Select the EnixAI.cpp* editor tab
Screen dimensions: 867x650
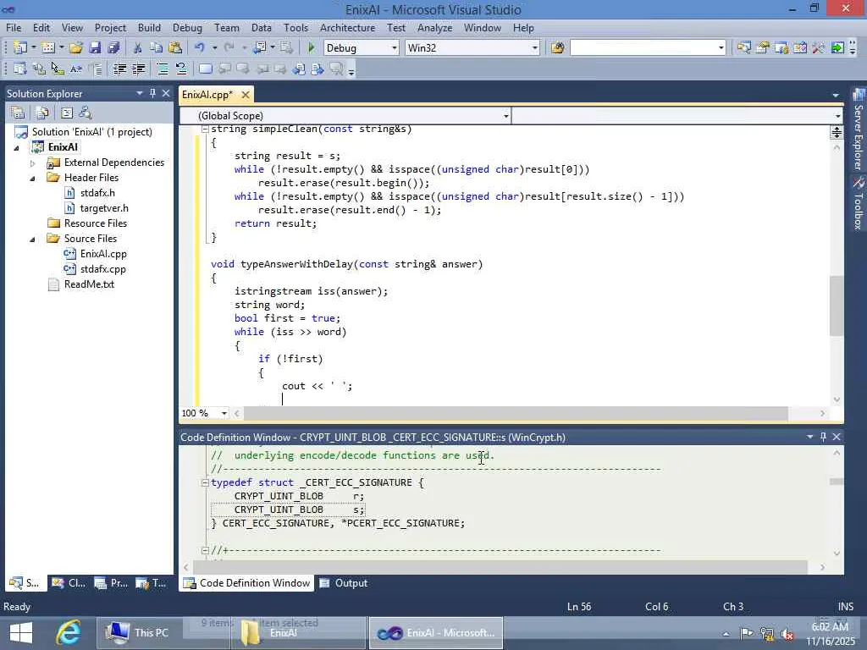207,95
